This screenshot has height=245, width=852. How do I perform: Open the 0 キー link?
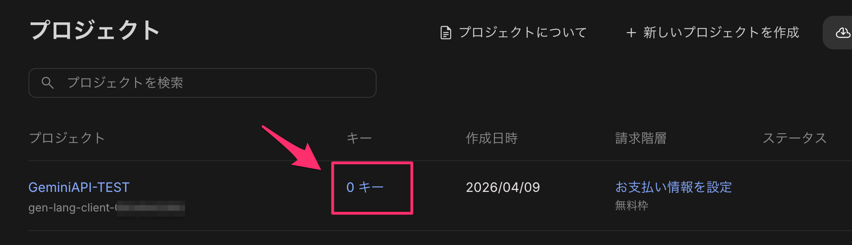point(365,187)
